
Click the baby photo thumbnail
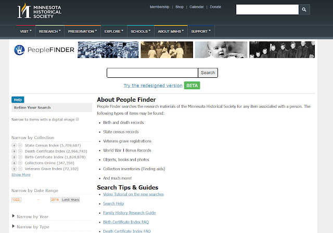coord(221,50)
